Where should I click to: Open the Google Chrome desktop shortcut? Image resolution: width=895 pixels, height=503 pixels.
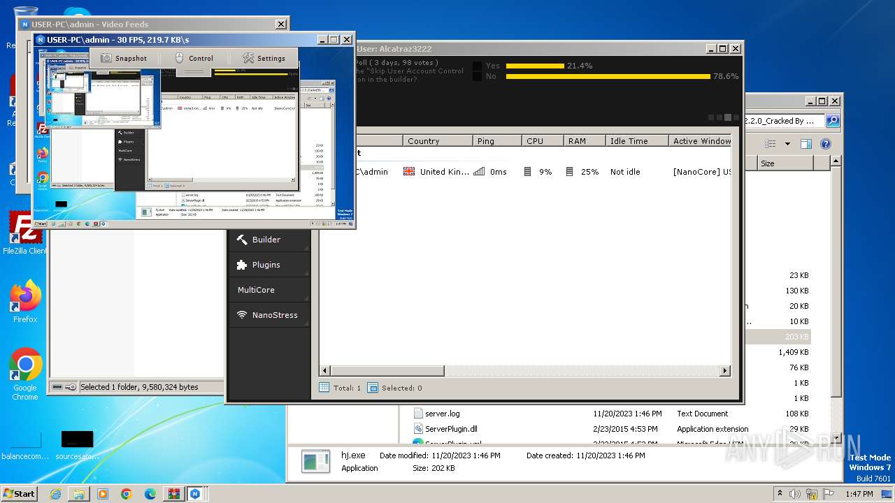[x=25, y=374]
